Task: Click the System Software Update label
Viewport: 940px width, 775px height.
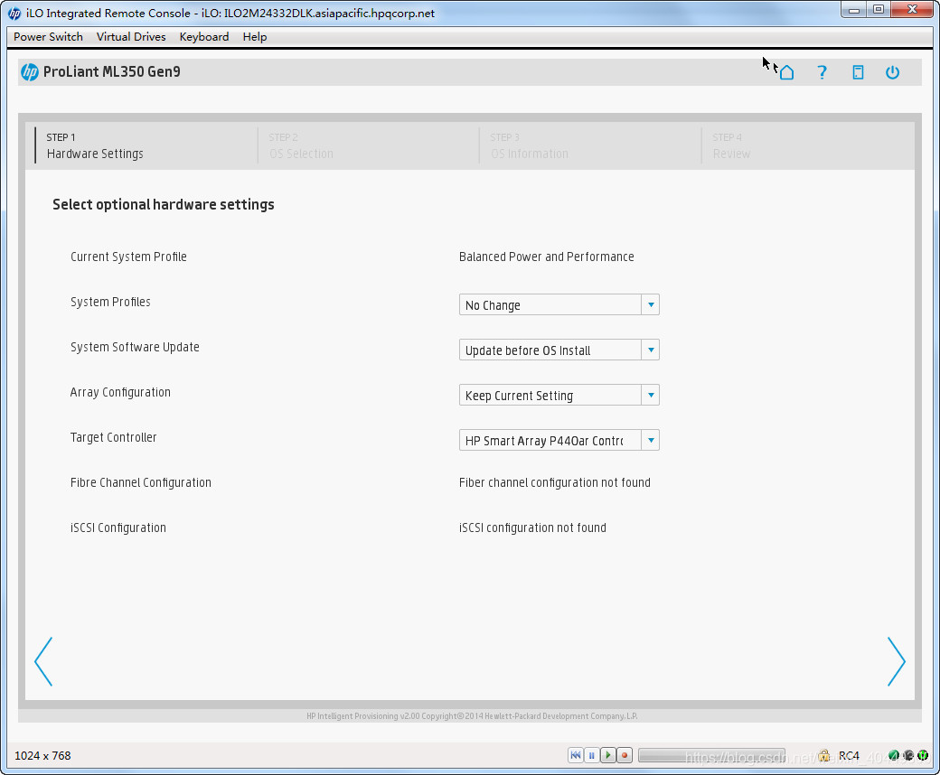Action: click(x=135, y=347)
